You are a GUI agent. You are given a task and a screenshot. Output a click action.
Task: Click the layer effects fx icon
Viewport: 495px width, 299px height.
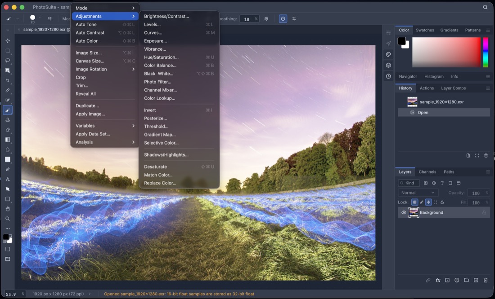[x=438, y=280]
